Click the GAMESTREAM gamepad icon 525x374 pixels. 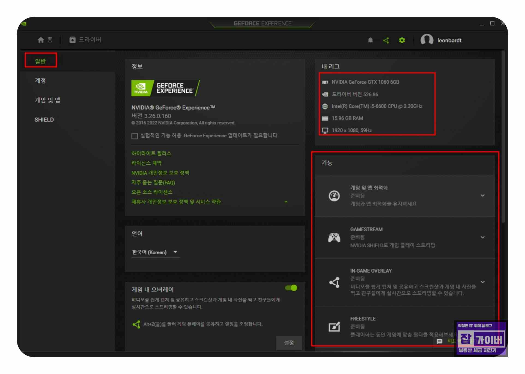(334, 237)
